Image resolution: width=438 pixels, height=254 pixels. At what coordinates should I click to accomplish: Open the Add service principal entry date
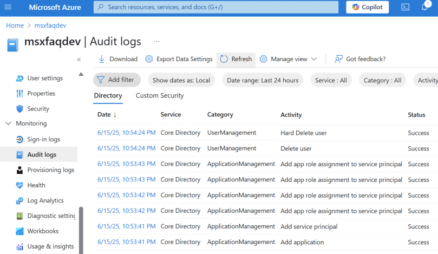click(x=126, y=226)
